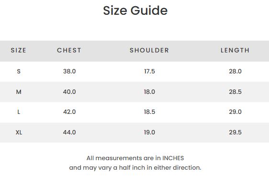Click the M size row label
Screen dimensions: 269x184
tap(19, 92)
